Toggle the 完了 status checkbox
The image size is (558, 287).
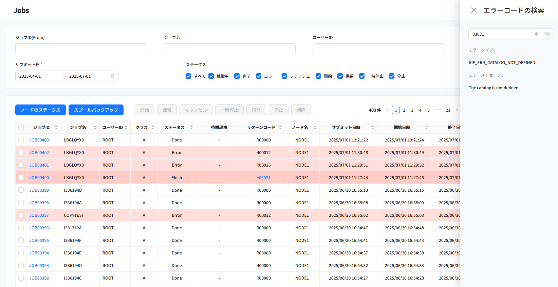coord(237,76)
